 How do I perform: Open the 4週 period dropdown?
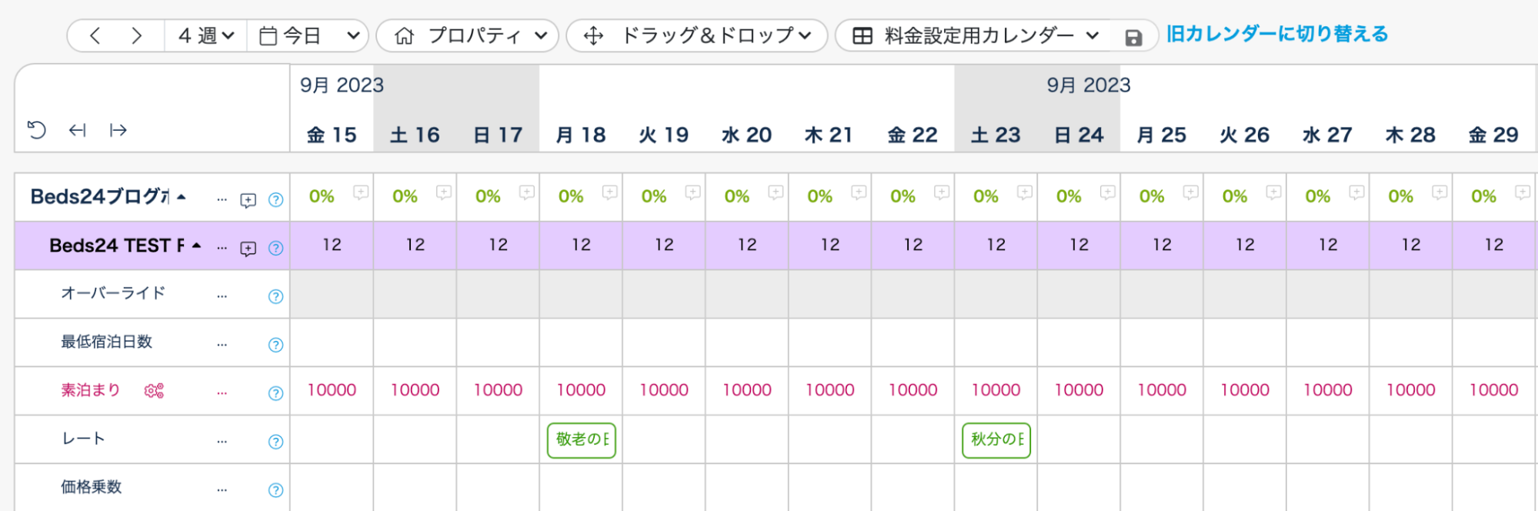[205, 35]
